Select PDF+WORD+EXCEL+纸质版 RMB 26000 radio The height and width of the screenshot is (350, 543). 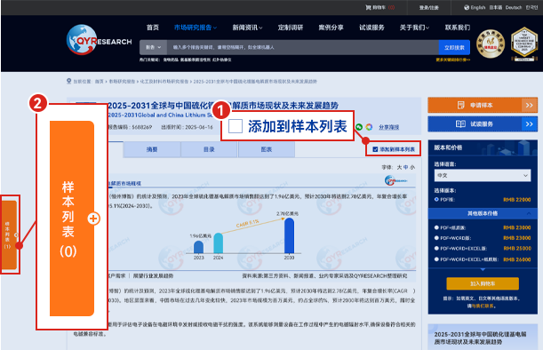(436, 259)
